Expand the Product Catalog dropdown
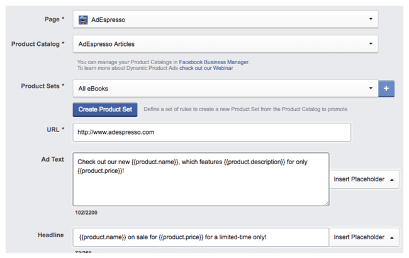 click(x=225, y=44)
